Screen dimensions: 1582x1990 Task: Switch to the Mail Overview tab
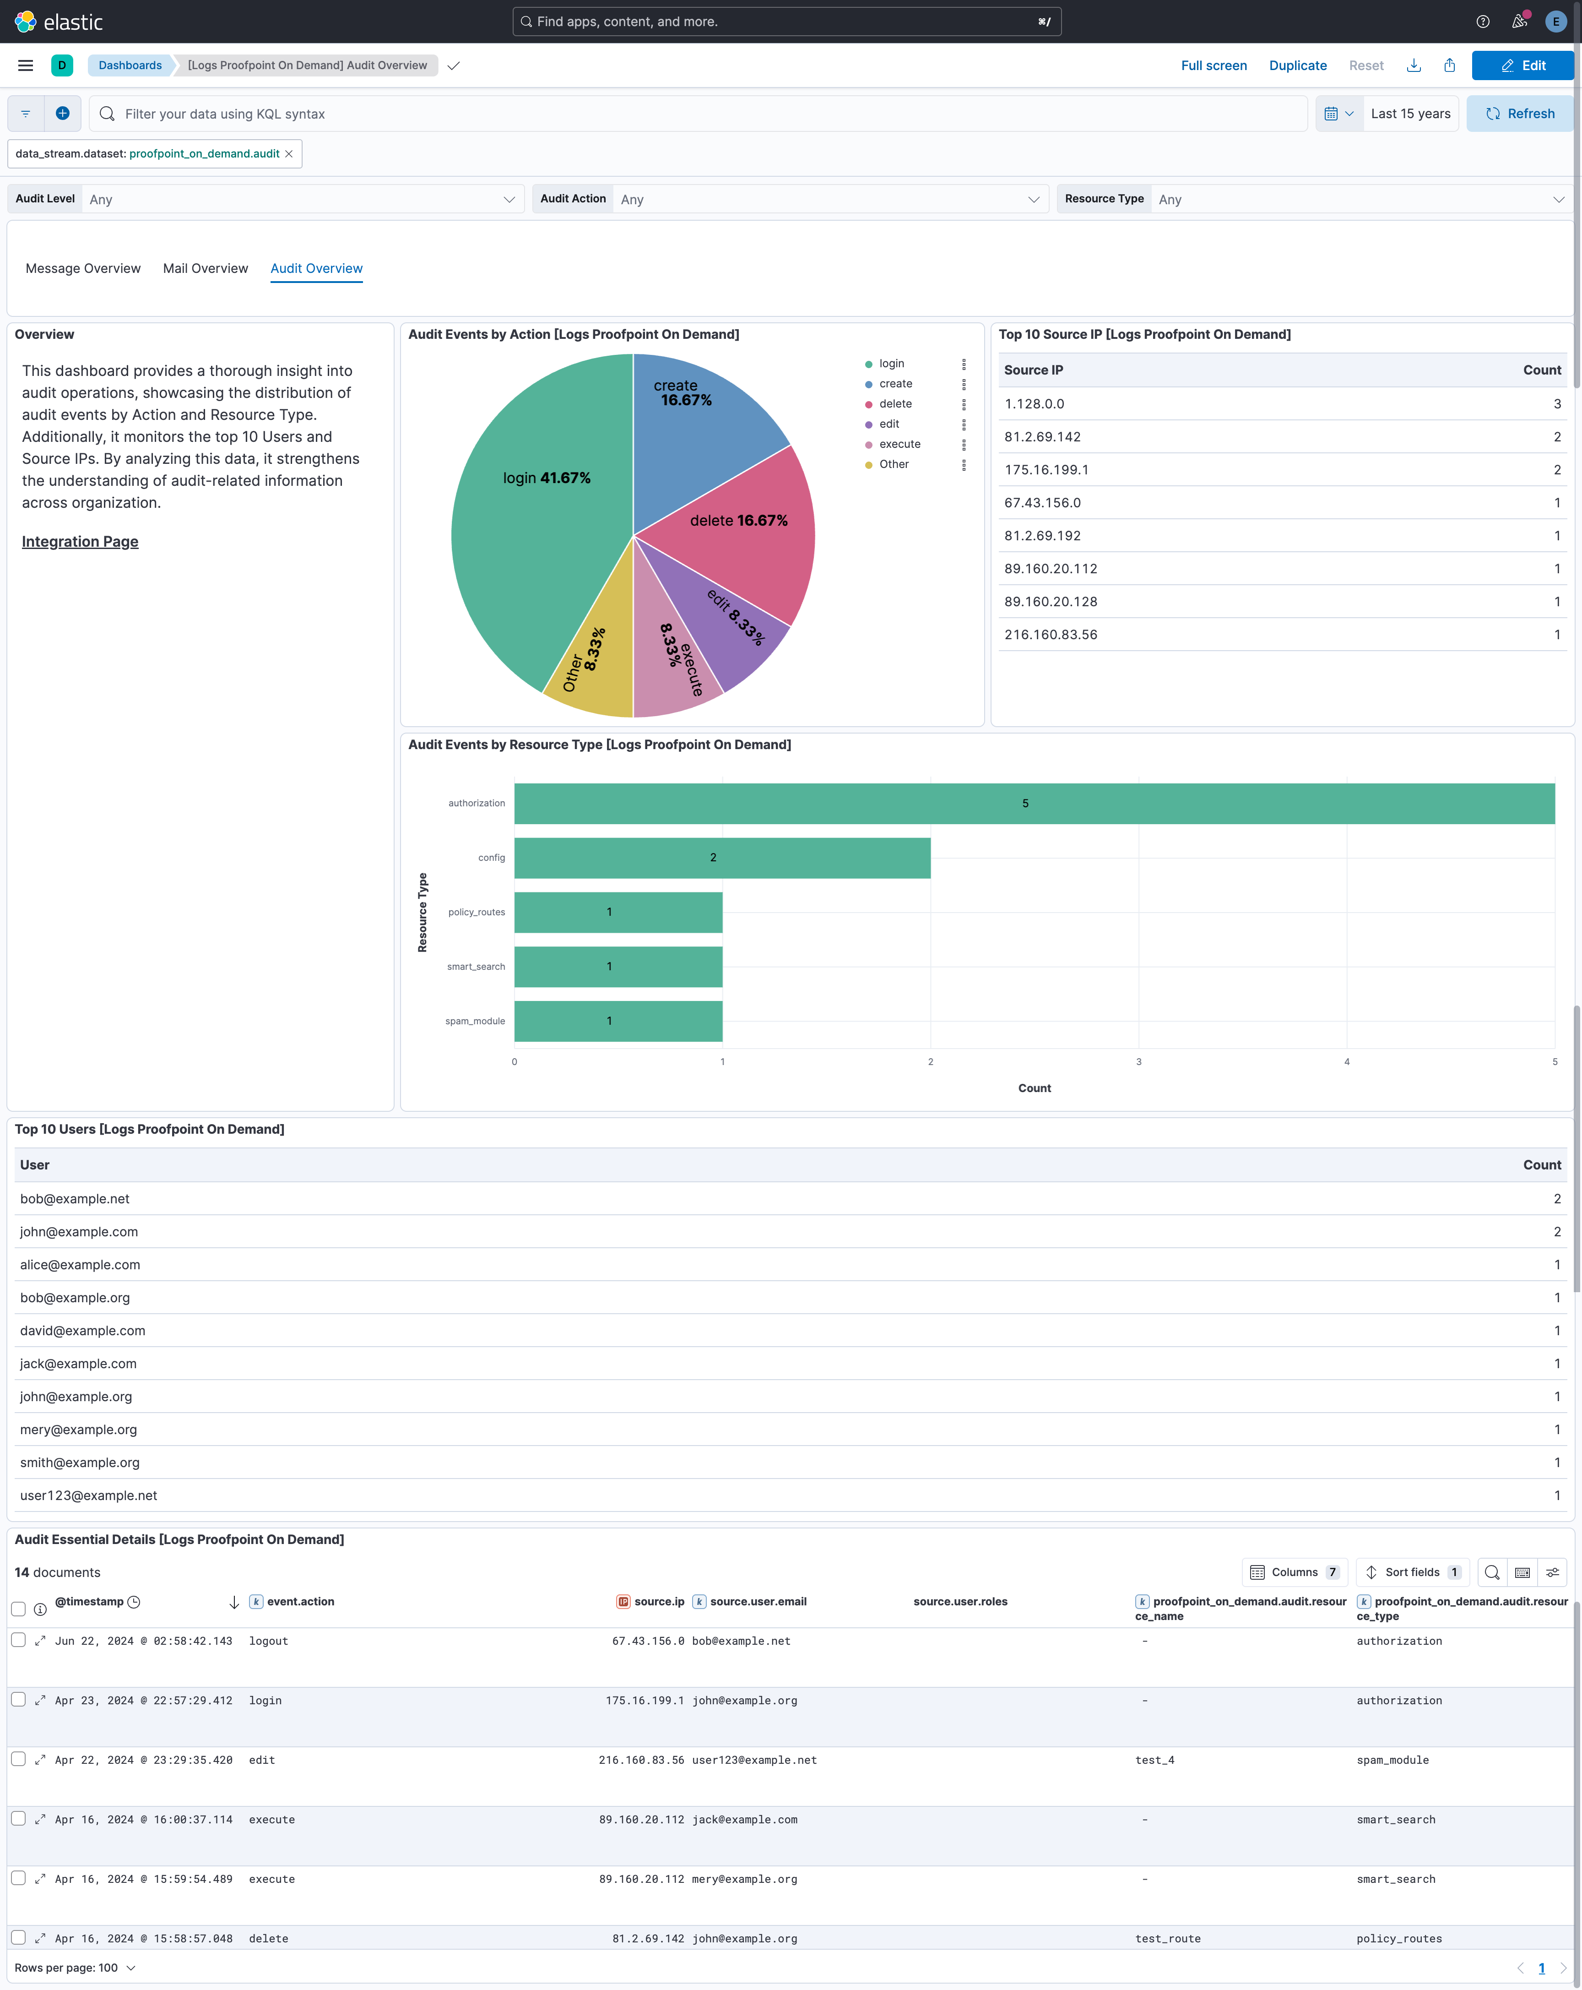[205, 269]
